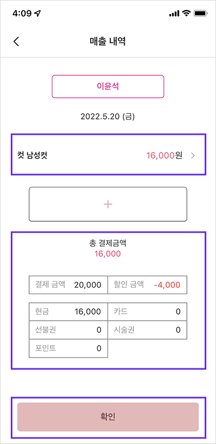
Task: Open the 이윤석 customer selector
Action: [107, 87]
